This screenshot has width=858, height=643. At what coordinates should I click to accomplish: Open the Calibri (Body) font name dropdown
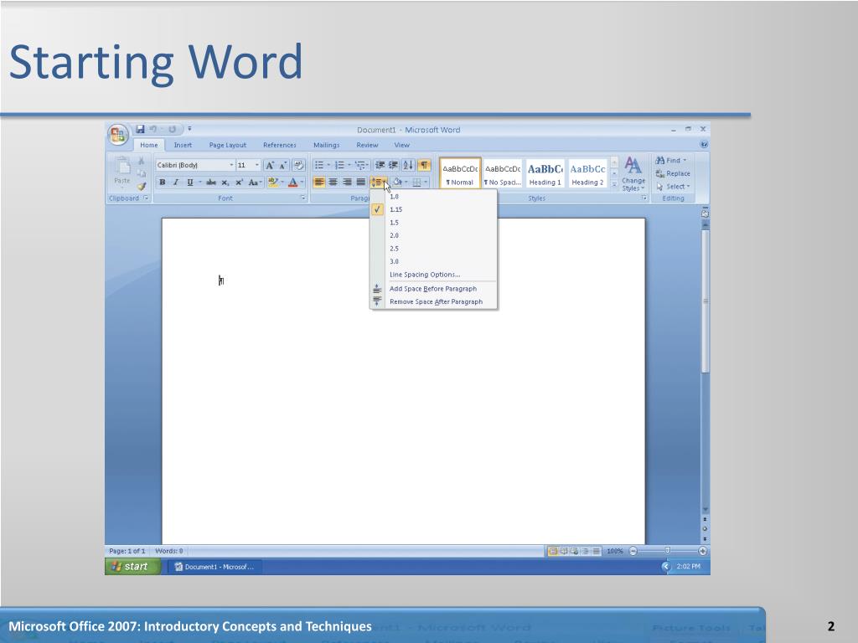(231, 165)
